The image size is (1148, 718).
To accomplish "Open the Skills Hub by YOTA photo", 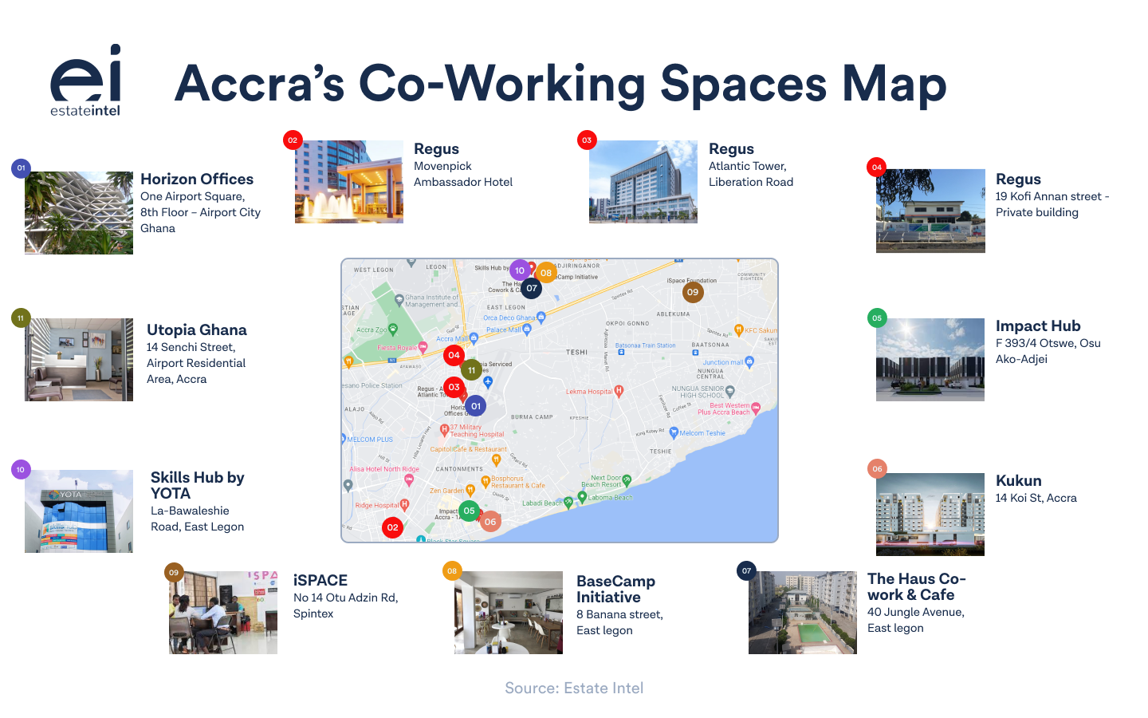I will tap(79, 511).
